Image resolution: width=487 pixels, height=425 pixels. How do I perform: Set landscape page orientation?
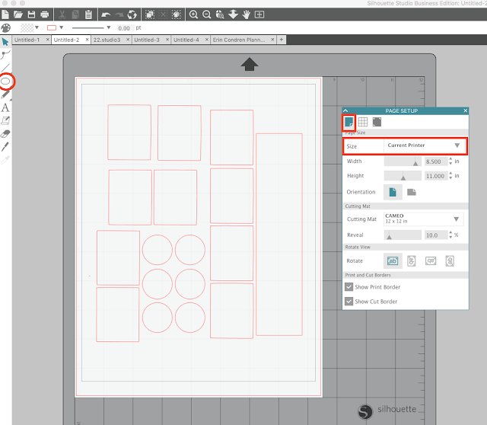412,192
